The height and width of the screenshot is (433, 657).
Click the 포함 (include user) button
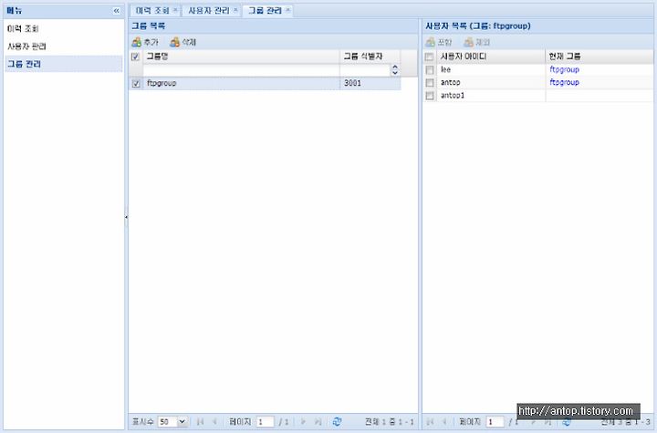439,42
